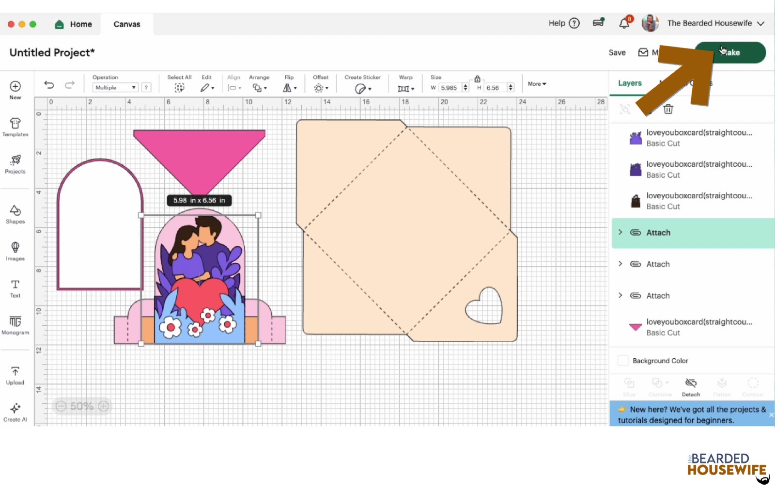Click the Detach button in layers panel
This screenshot has width=775, height=493.
coord(691,387)
